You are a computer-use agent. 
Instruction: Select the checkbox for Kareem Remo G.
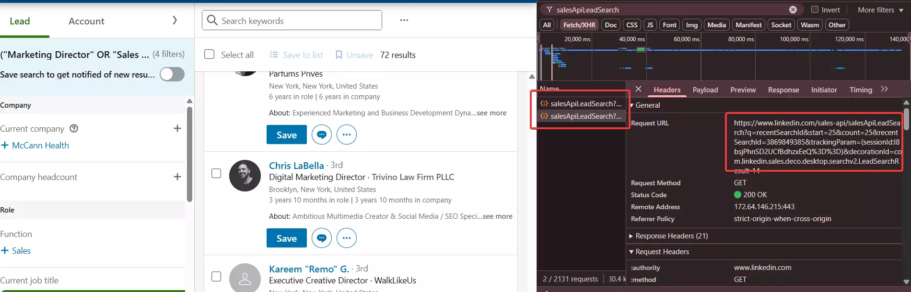tap(216, 276)
